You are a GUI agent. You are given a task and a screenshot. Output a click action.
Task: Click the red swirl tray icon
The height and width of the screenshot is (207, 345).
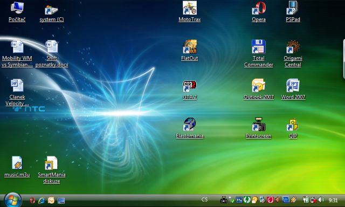(270, 200)
